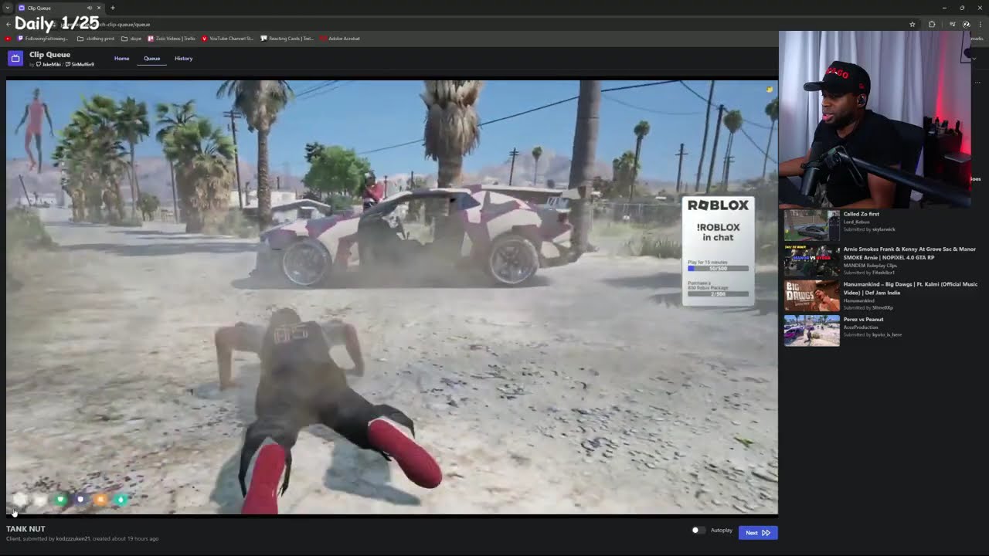Restore down the browser window
Viewport: 989px width, 556px height.
click(962, 8)
